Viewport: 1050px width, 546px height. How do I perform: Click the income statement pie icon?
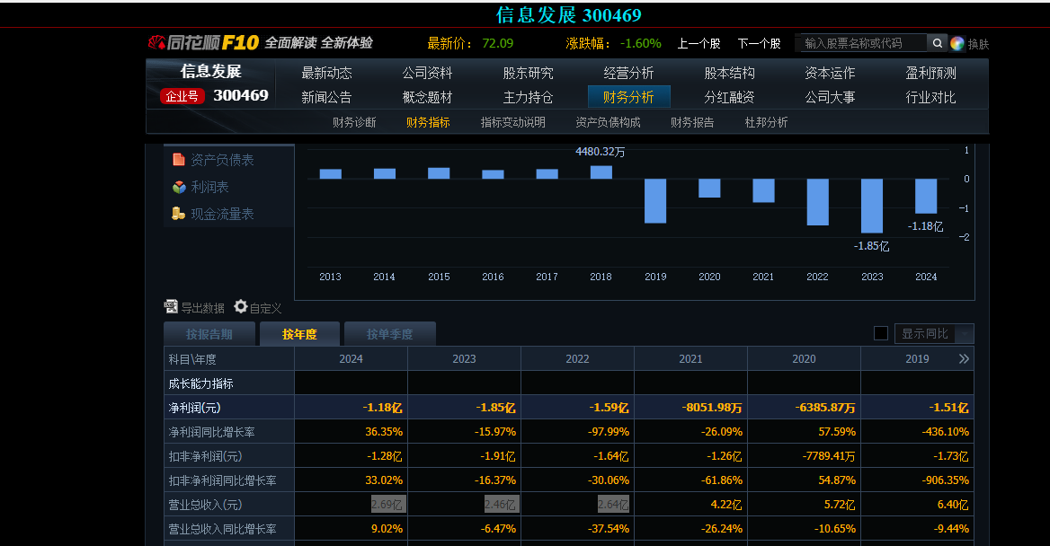[179, 187]
